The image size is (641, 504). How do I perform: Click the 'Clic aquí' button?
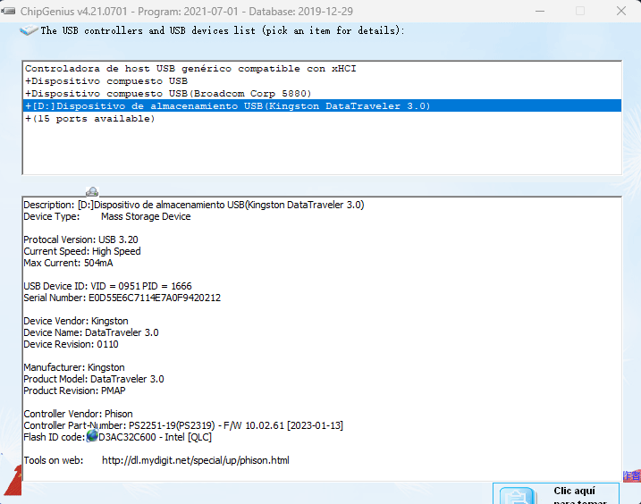556,494
